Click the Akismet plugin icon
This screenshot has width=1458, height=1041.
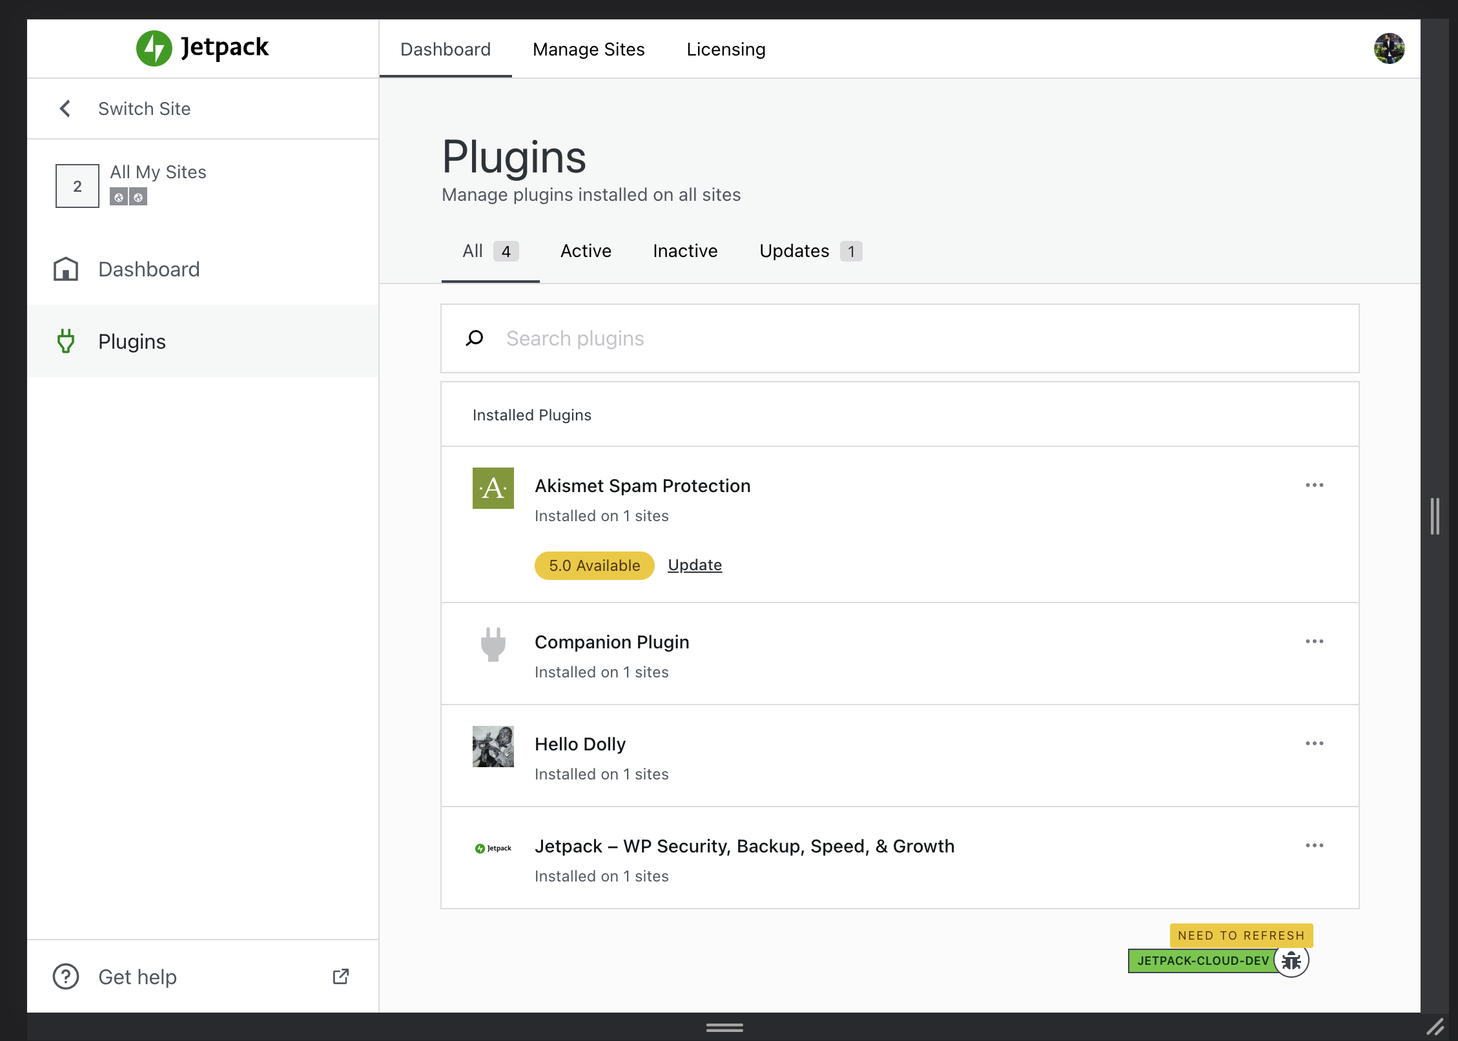click(x=493, y=488)
